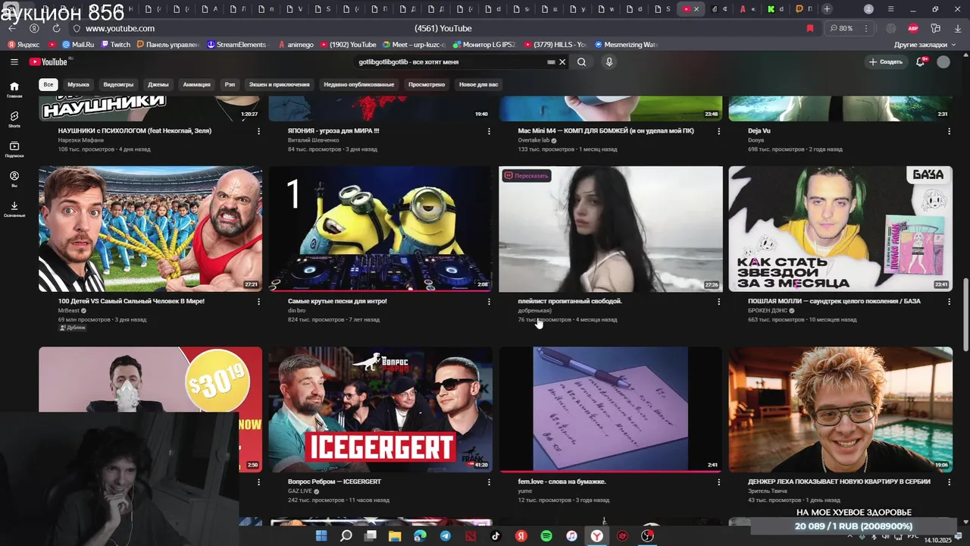Open options for 100 Детей VS video
970x546 pixels.
pos(258,301)
